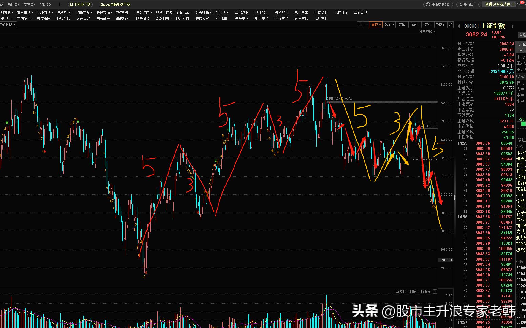This screenshot has height=328, width=526.
Task: Open the mail inbox envelope icon
Action: (x=520, y=4)
